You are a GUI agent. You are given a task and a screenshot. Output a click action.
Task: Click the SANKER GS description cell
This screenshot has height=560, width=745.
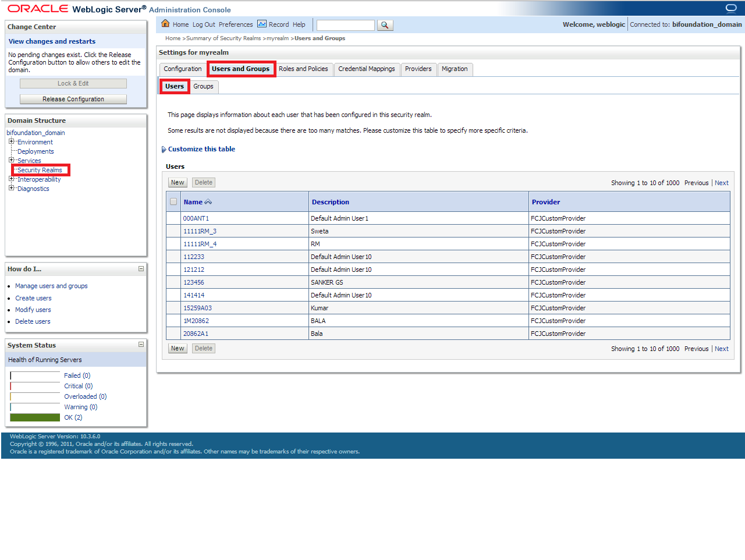(x=418, y=282)
